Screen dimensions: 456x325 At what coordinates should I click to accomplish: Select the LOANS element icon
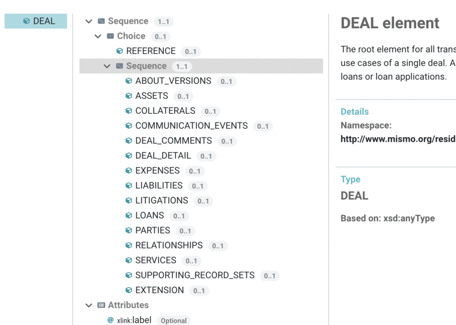[x=128, y=215]
